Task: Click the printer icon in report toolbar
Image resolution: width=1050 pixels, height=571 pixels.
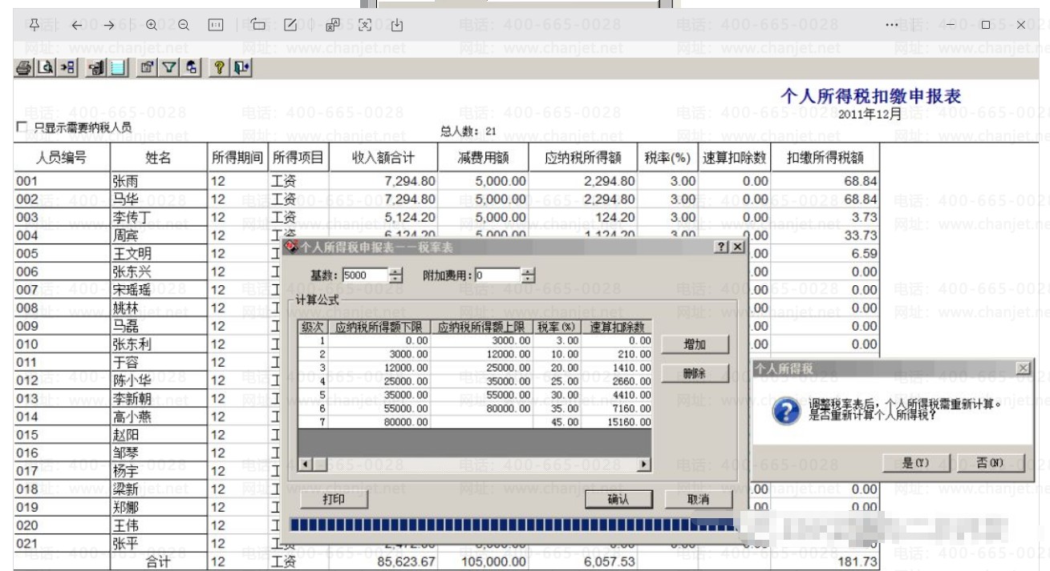Action: click(x=24, y=68)
